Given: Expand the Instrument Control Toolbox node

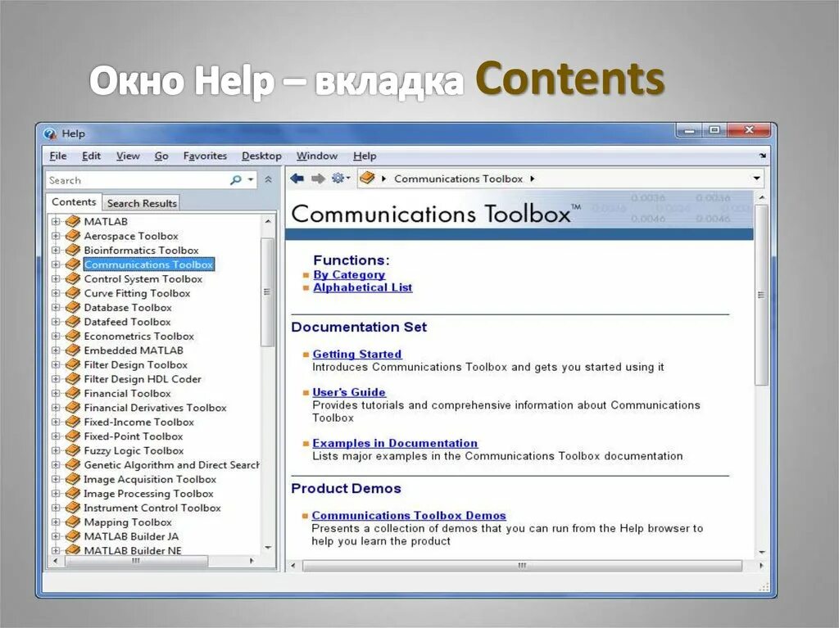Looking at the screenshot, I should pyautogui.click(x=56, y=508).
